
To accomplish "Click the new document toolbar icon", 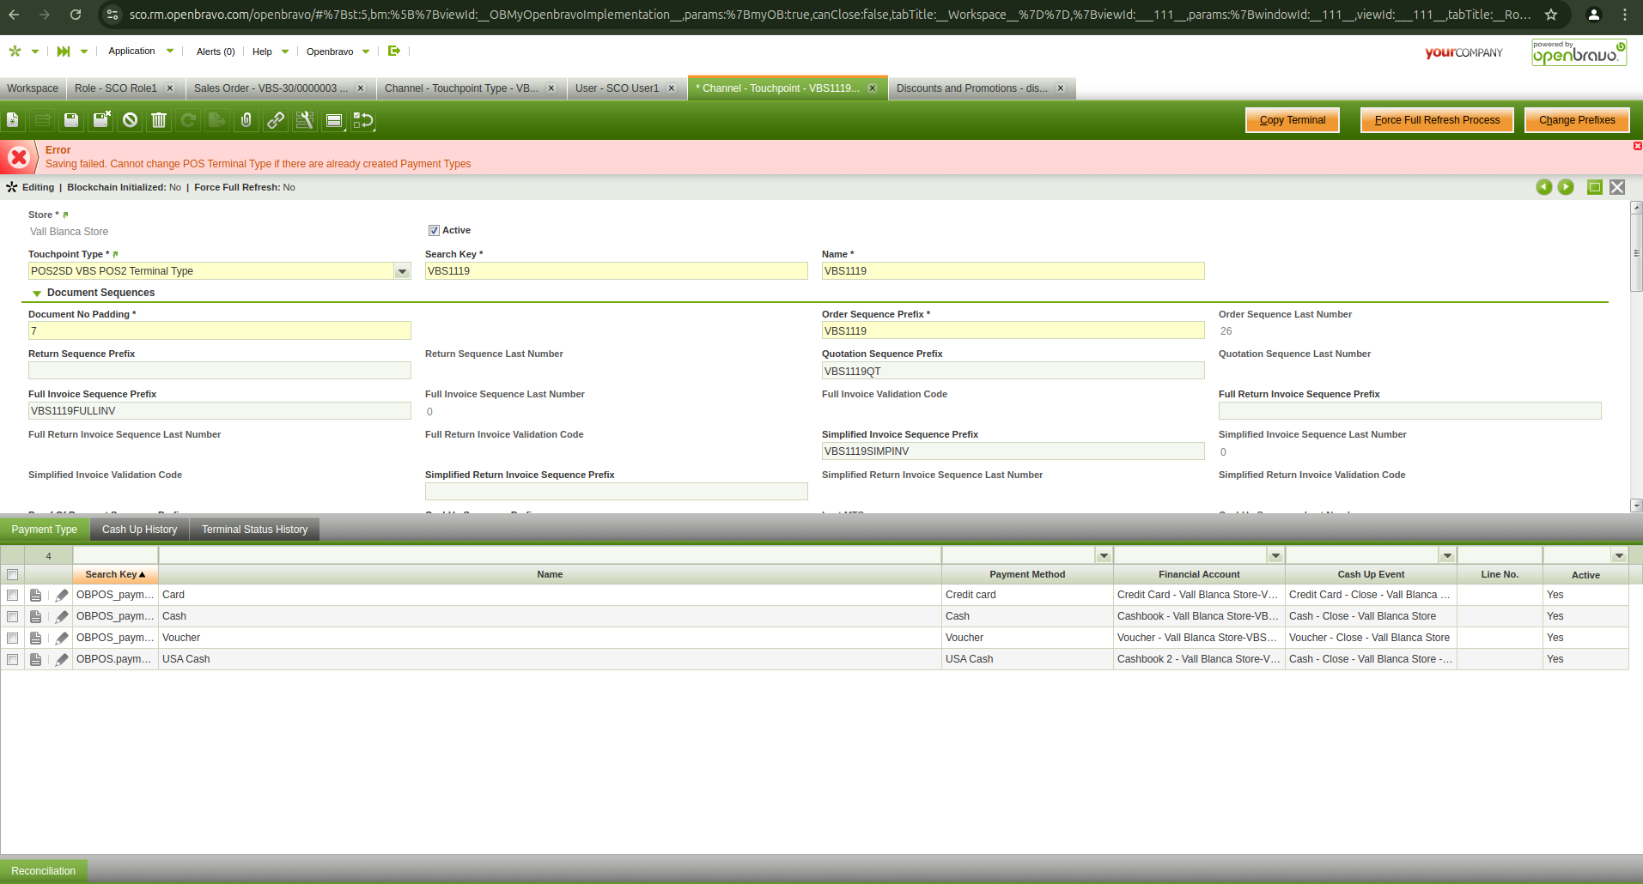I will pos(13,120).
